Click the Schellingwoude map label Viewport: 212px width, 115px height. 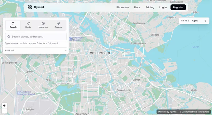[x=138, y=44]
